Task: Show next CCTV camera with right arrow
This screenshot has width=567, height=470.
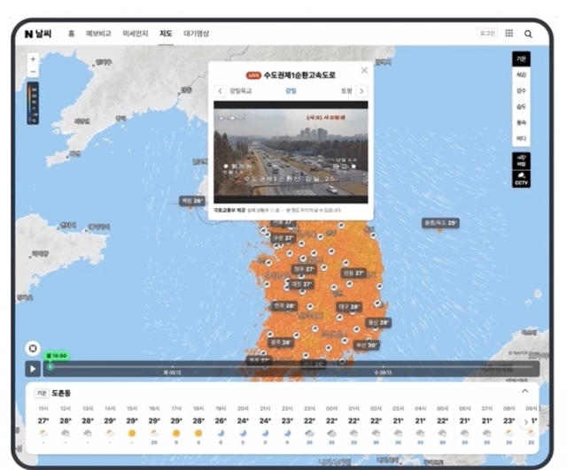Action: pyautogui.click(x=361, y=91)
